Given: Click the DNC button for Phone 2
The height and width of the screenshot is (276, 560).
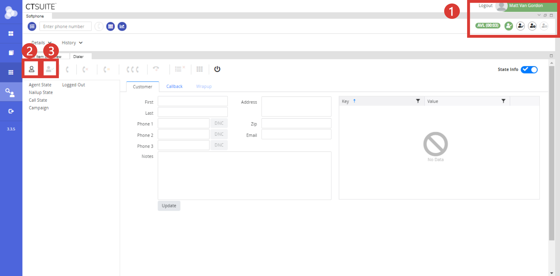Looking at the screenshot, I should coord(219,134).
